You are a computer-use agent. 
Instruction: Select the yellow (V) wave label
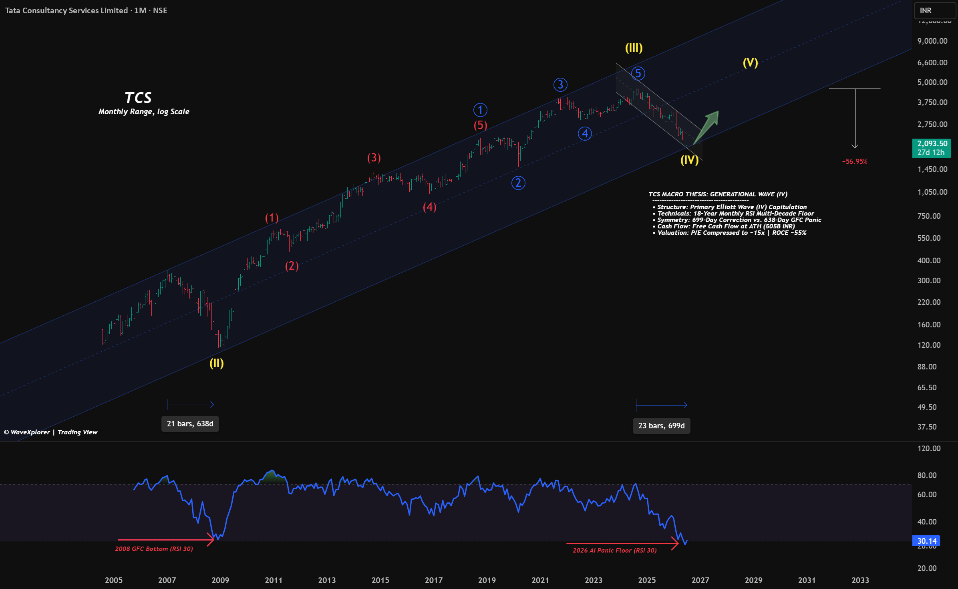(x=750, y=63)
